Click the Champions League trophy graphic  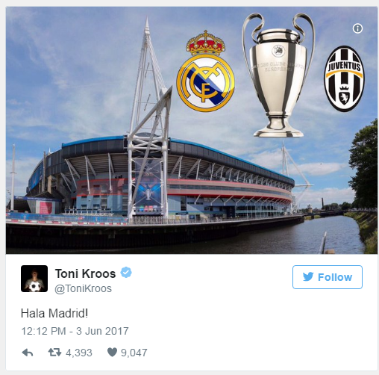tap(278, 75)
